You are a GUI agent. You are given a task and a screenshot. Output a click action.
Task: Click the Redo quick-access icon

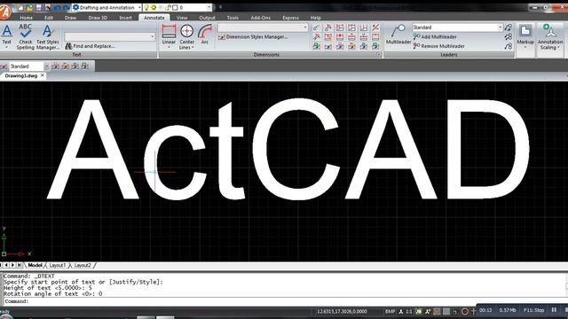click(67, 8)
